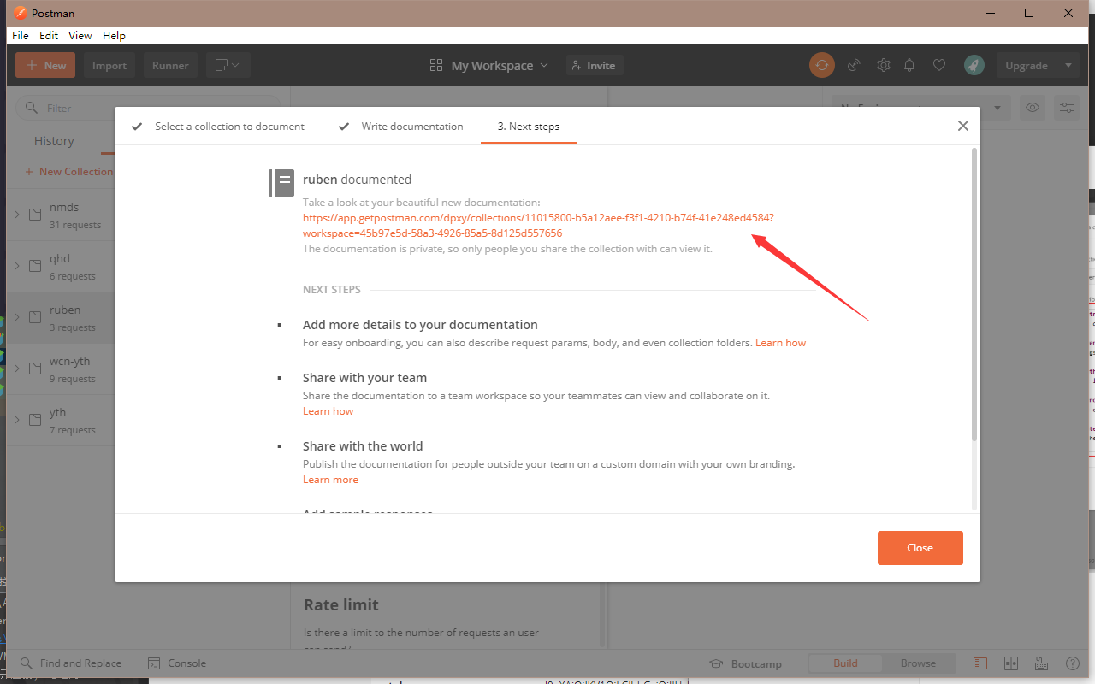Viewport: 1095px width, 684px height.
Task: Open the Console from the status bar
Action: pyautogui.click(x=177, y=663)
